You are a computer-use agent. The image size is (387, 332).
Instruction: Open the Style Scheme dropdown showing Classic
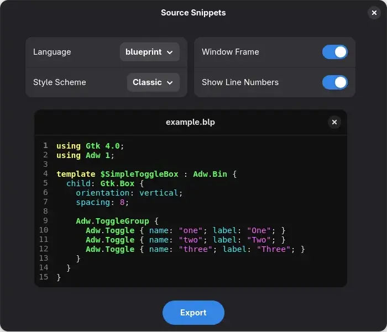153,82
